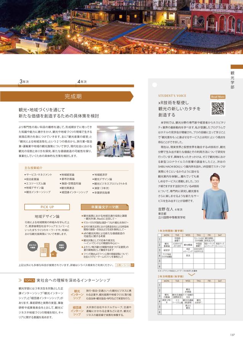
Task: Click the 実社会への理解を深めるインターンシップ heading
Action: click(73, 281)
